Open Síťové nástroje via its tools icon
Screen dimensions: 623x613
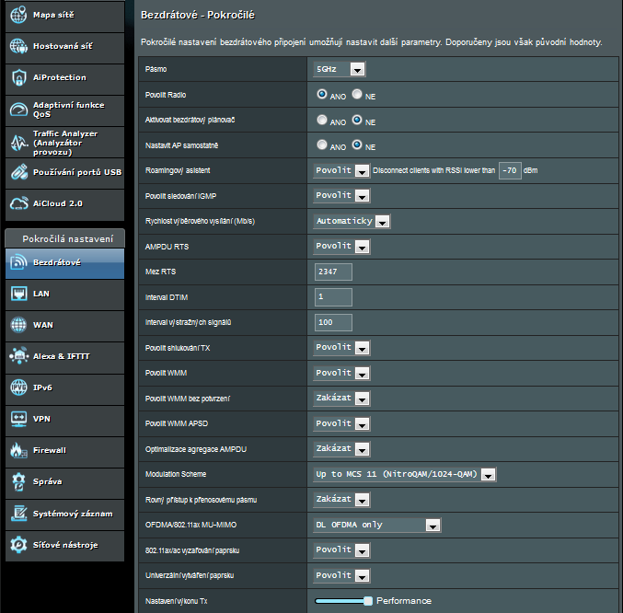point(18,545)
